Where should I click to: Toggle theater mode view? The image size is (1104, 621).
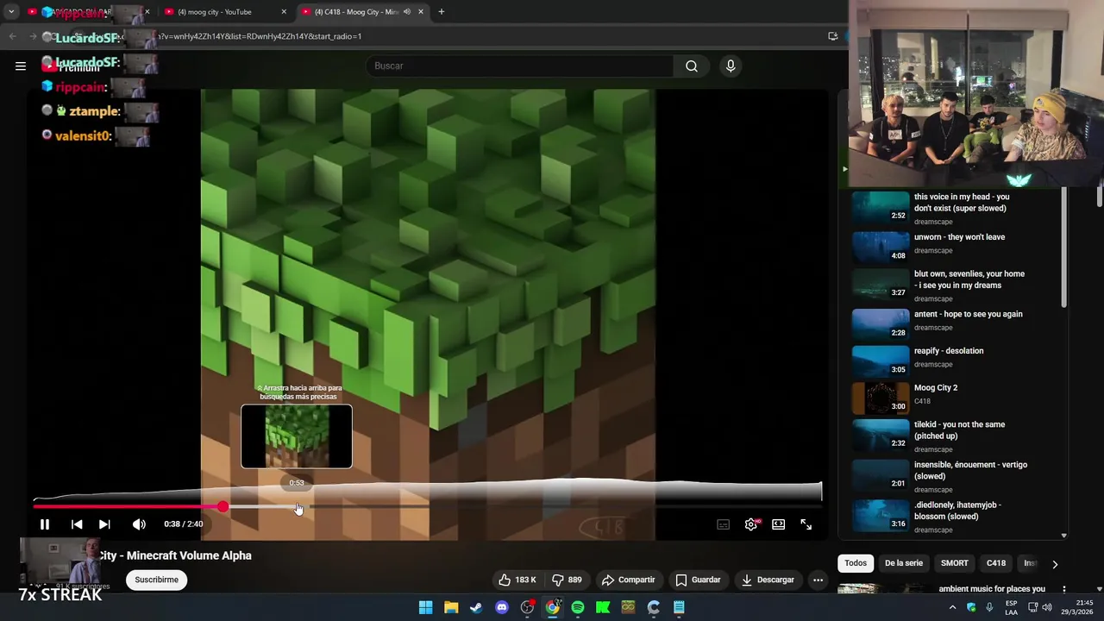(779, 524)
